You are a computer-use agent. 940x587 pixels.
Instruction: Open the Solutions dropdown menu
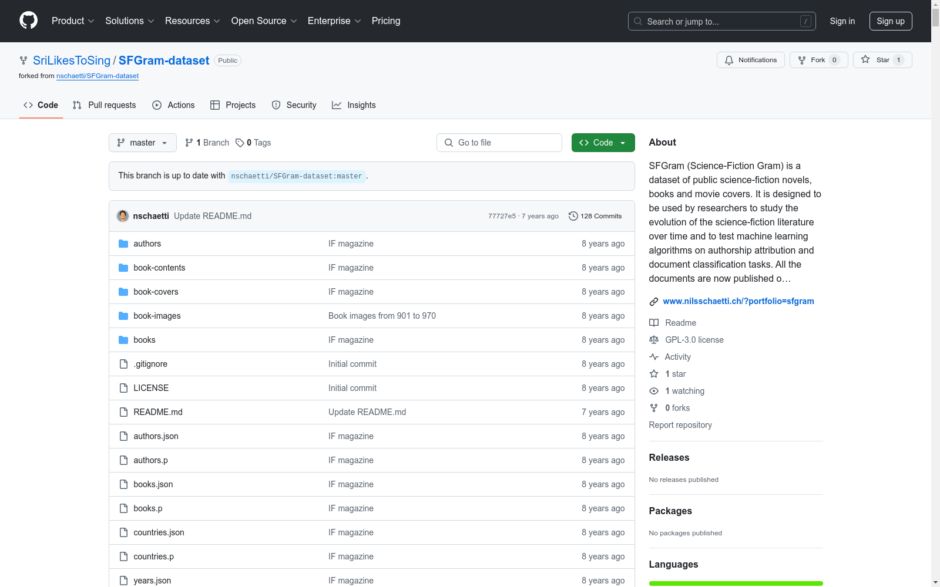(x=130, y=21)
